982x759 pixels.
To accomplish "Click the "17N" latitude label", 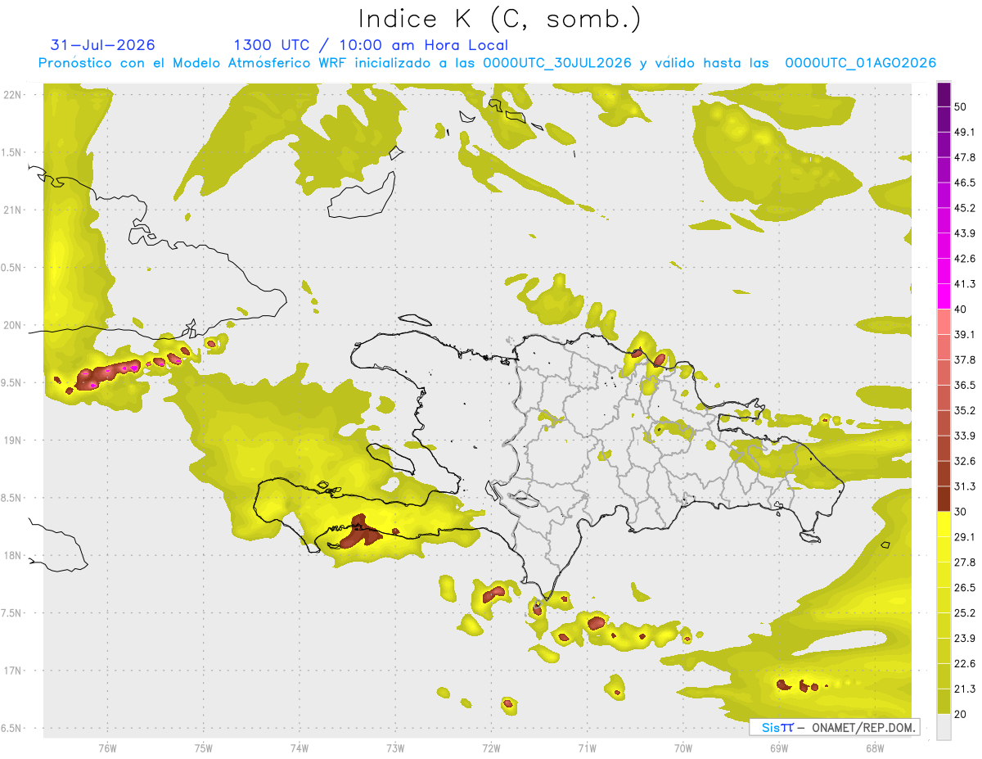I will [x=13, y=671].
